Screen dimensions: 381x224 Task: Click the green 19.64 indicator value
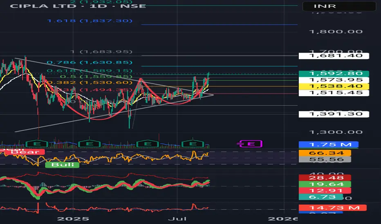[x=325, y=184]
